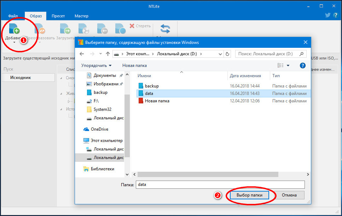Confirm with the Выбор папки button
Viewport: 342px width, 216px height.
(249, 195)
